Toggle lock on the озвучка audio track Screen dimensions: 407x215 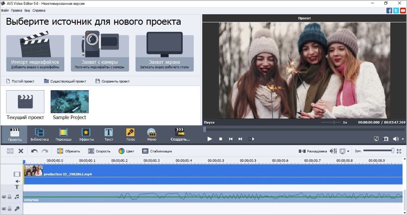point(9,197)
